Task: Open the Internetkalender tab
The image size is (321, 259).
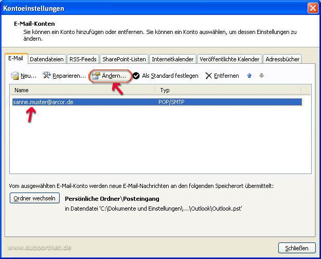Action: point(172,59)
